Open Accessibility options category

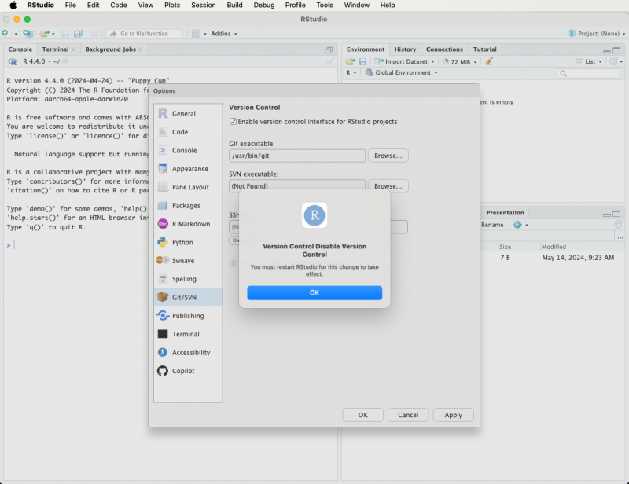click(188, 353)
